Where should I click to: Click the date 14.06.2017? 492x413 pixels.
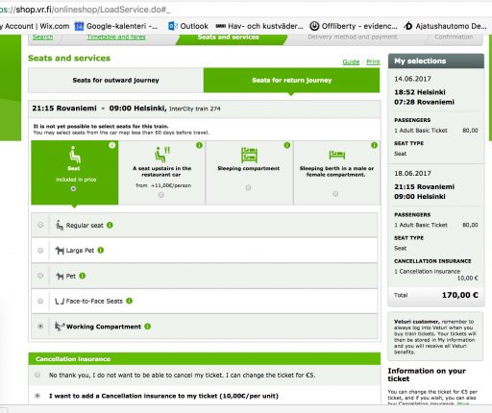click(x=412, y=79)
